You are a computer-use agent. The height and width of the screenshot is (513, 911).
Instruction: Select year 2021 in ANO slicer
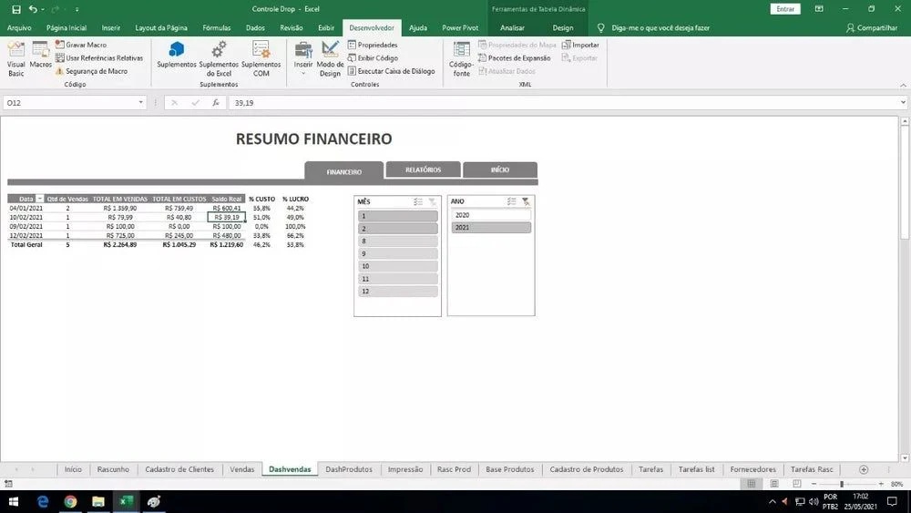click(x=491, y=227)
